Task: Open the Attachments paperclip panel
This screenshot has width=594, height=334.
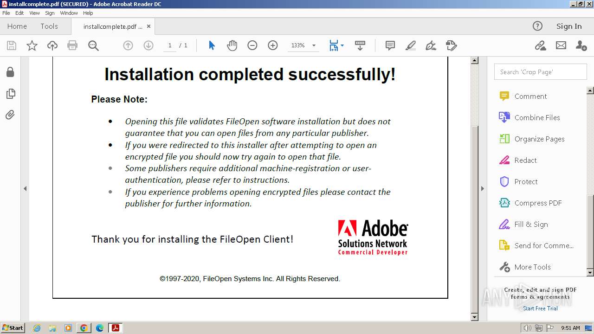Action: [10, 115]
